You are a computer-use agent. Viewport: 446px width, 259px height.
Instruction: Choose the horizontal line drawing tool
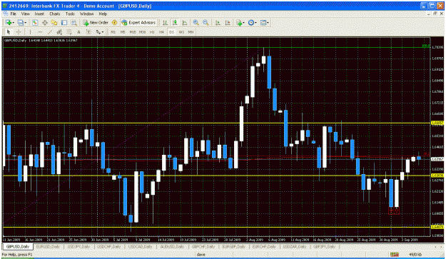40,32
